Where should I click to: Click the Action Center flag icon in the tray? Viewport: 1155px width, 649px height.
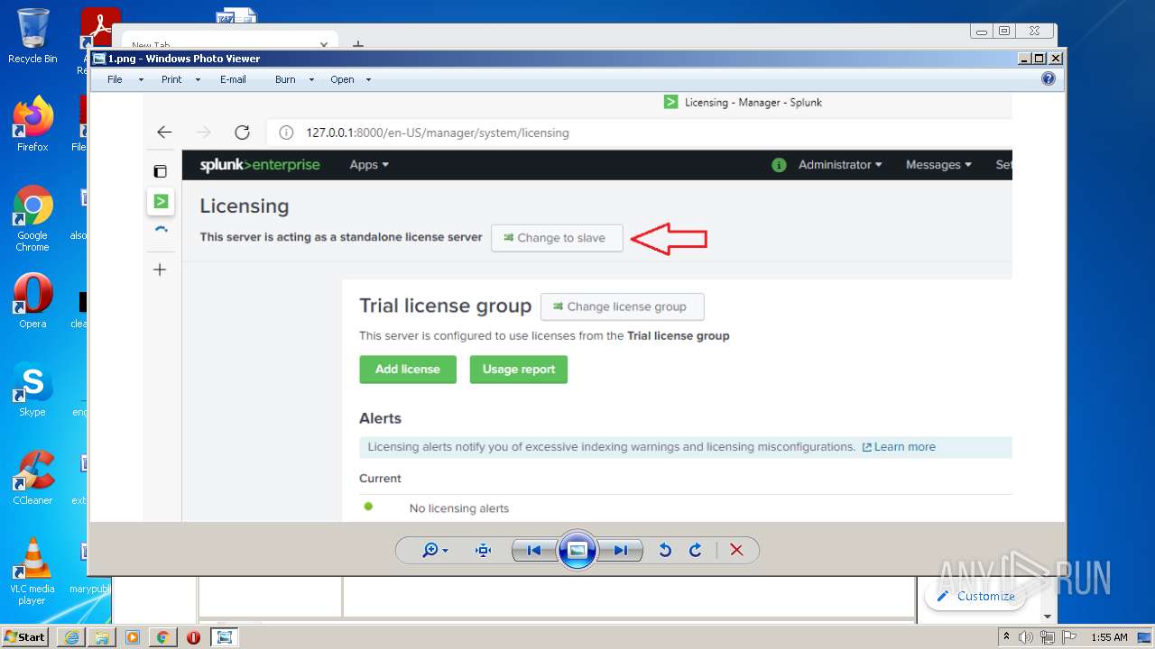pyautogui.click(x=1068, y=637)
